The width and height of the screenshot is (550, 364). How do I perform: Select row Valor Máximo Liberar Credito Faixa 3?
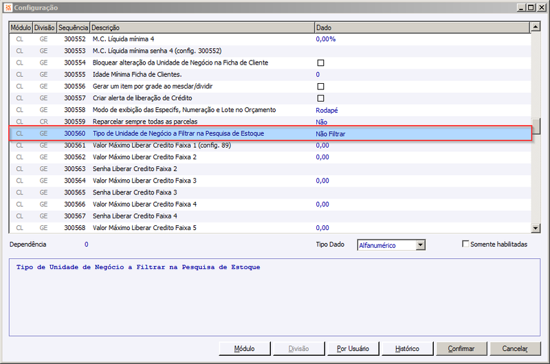270,181
